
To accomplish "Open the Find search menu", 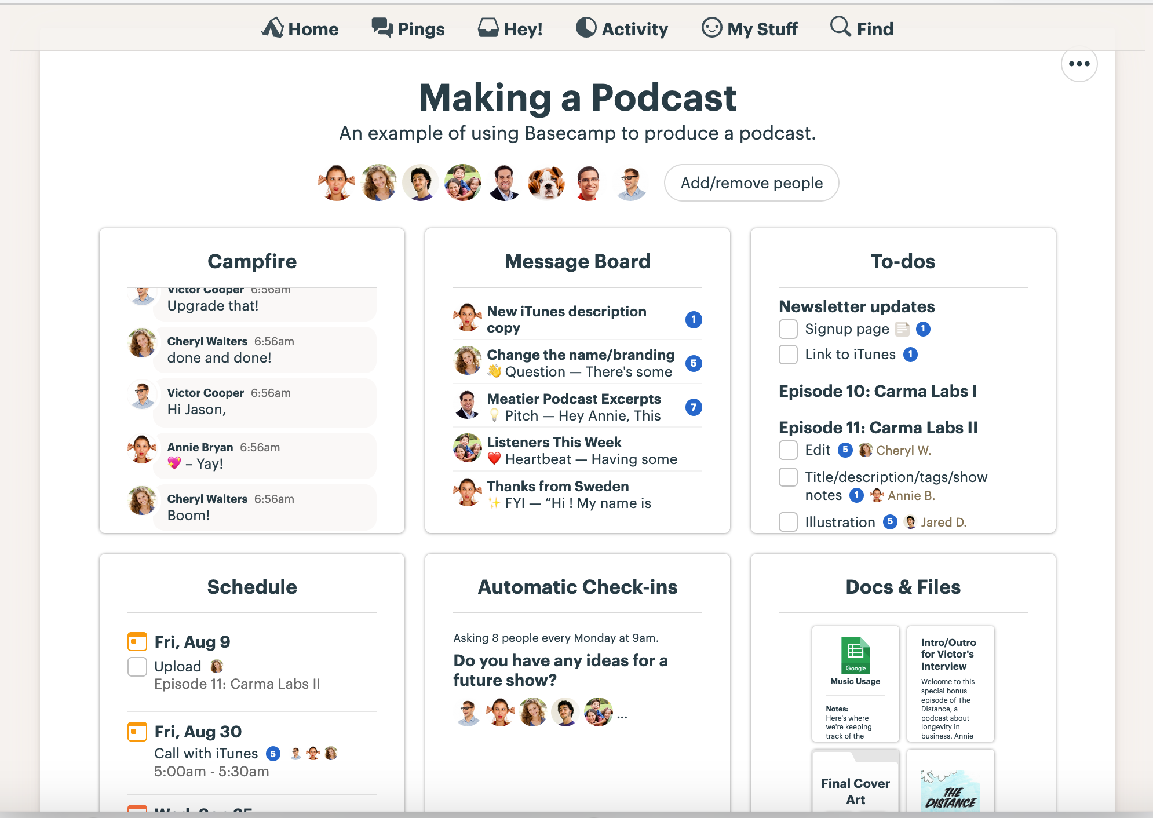I will pyautogui.click(x=862, y=28).
